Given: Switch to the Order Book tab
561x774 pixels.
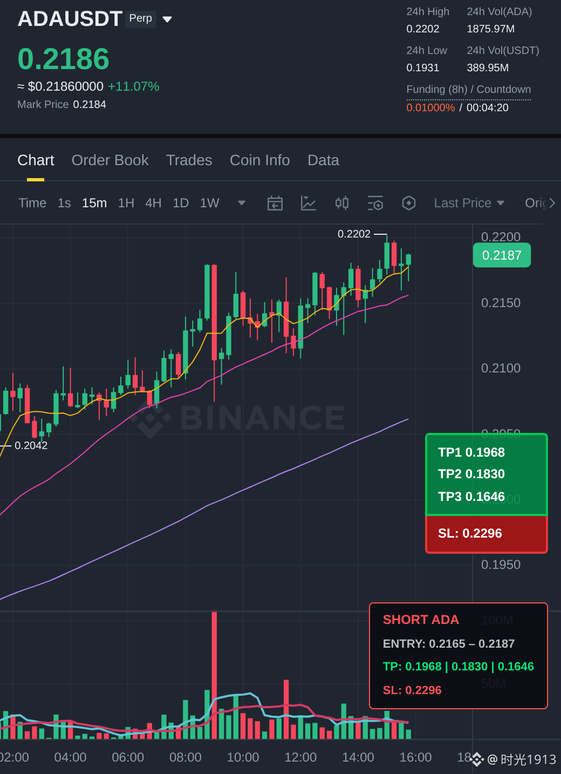Looking at the screenshot, I should pos(110,160).
